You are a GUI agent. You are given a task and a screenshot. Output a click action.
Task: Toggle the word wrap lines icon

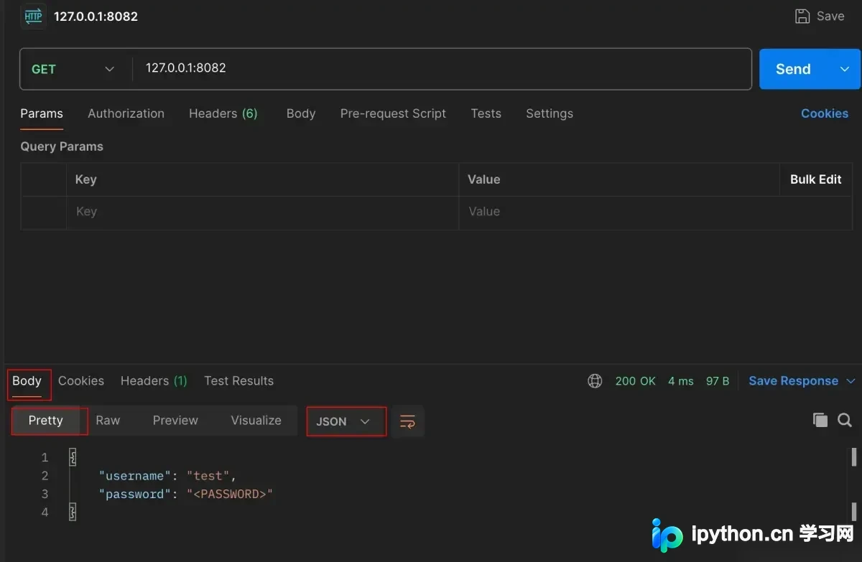click(x=407, y=421)
